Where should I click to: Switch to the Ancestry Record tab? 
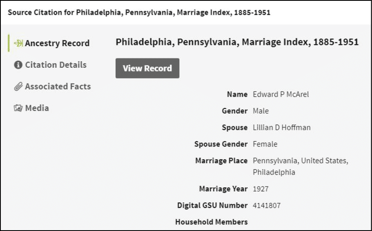pos(57,43)
